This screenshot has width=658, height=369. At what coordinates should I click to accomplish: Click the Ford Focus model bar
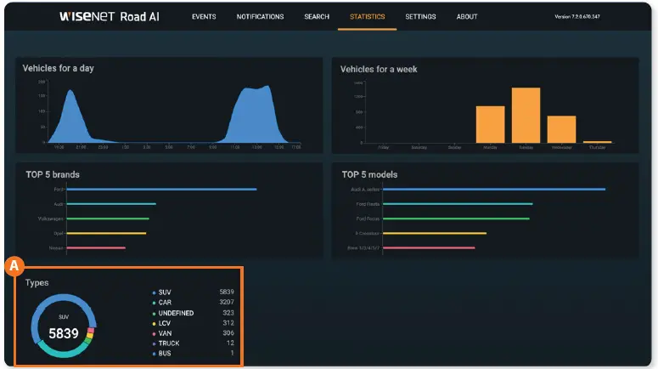(456, 219)
